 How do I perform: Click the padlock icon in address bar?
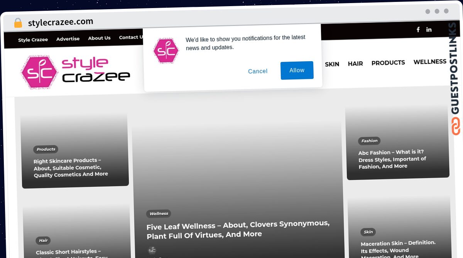(x=18, y=23)
